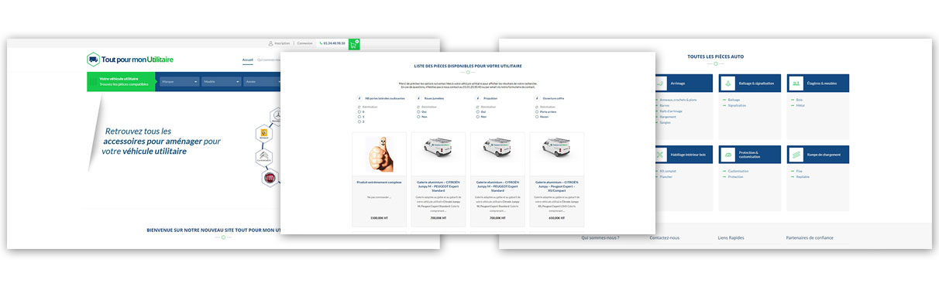Image resolution: width=939 pixels, height=290 pixels.
Task: Go to the Accueil menu item
Action: click(248, 60)
